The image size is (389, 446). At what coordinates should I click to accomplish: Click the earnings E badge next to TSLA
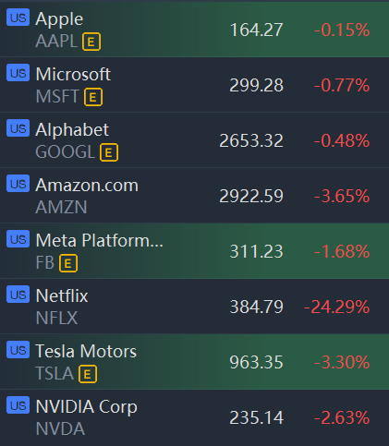88,374
